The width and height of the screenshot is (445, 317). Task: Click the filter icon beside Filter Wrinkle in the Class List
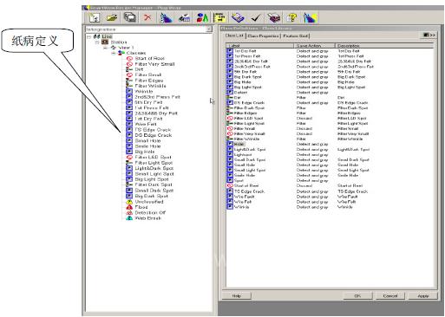[230, 139]
